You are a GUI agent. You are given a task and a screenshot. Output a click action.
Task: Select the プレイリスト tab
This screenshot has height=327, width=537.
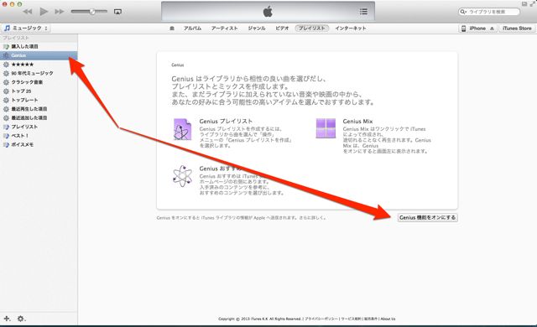pos(311,28)
